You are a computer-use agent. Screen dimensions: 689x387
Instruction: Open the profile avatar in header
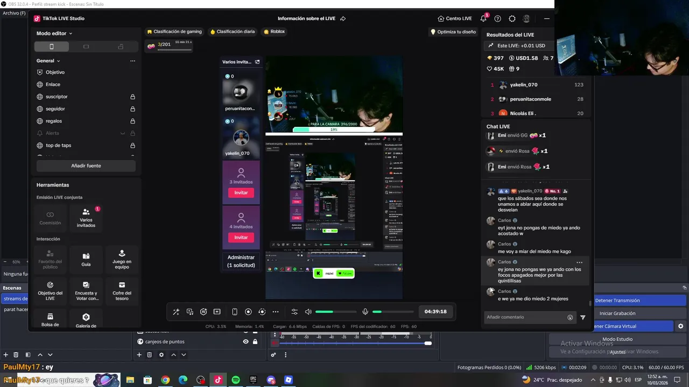pyautogui.click(x=526, y=18)
